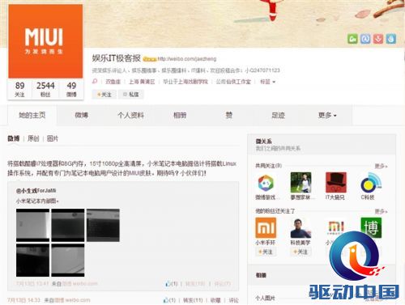This screenshot has width=405, height=305.
Task: Switch to 足迹 tab
Action: click(278, 116)
